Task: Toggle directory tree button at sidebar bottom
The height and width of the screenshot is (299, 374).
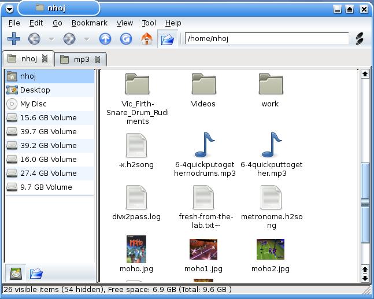Action: (x=36, y=273)
